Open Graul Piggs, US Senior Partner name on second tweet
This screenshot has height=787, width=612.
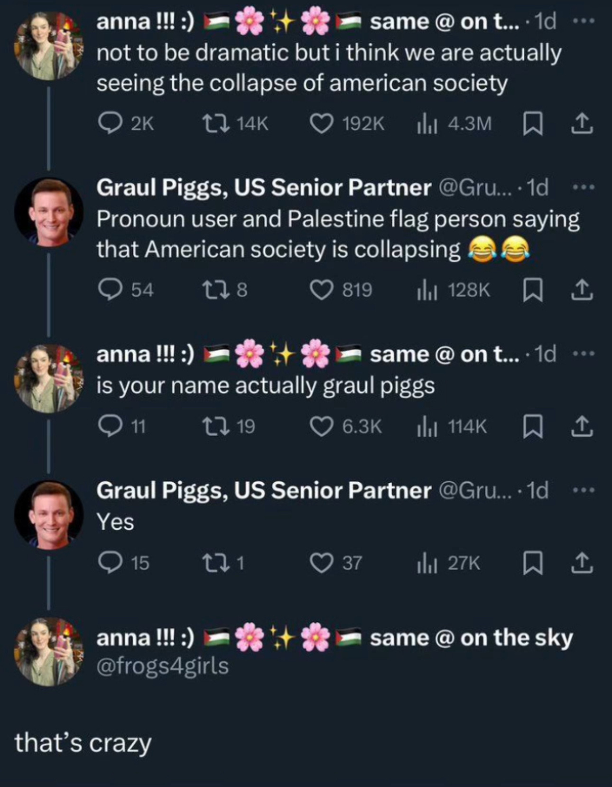point(264,188)
